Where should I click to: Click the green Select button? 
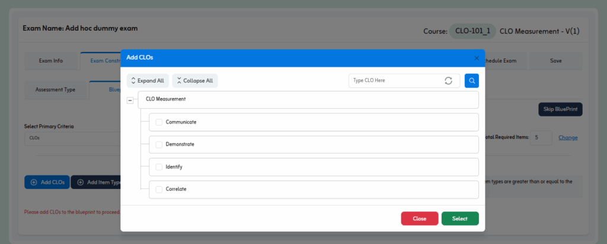point(459,219)
